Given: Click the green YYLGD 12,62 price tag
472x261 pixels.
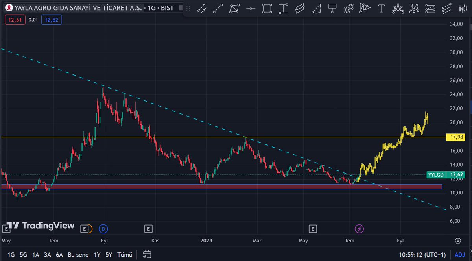Looking at the screenshot, I should [x=446, y=175].
